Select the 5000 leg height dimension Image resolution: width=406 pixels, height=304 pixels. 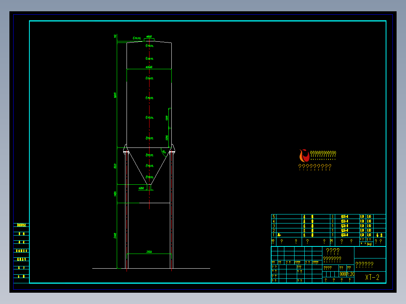(x=115, y=236)
